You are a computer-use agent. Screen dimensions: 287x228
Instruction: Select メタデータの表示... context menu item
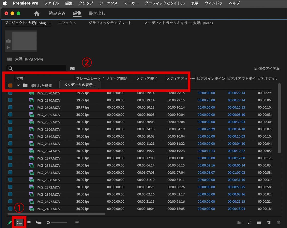80,85
